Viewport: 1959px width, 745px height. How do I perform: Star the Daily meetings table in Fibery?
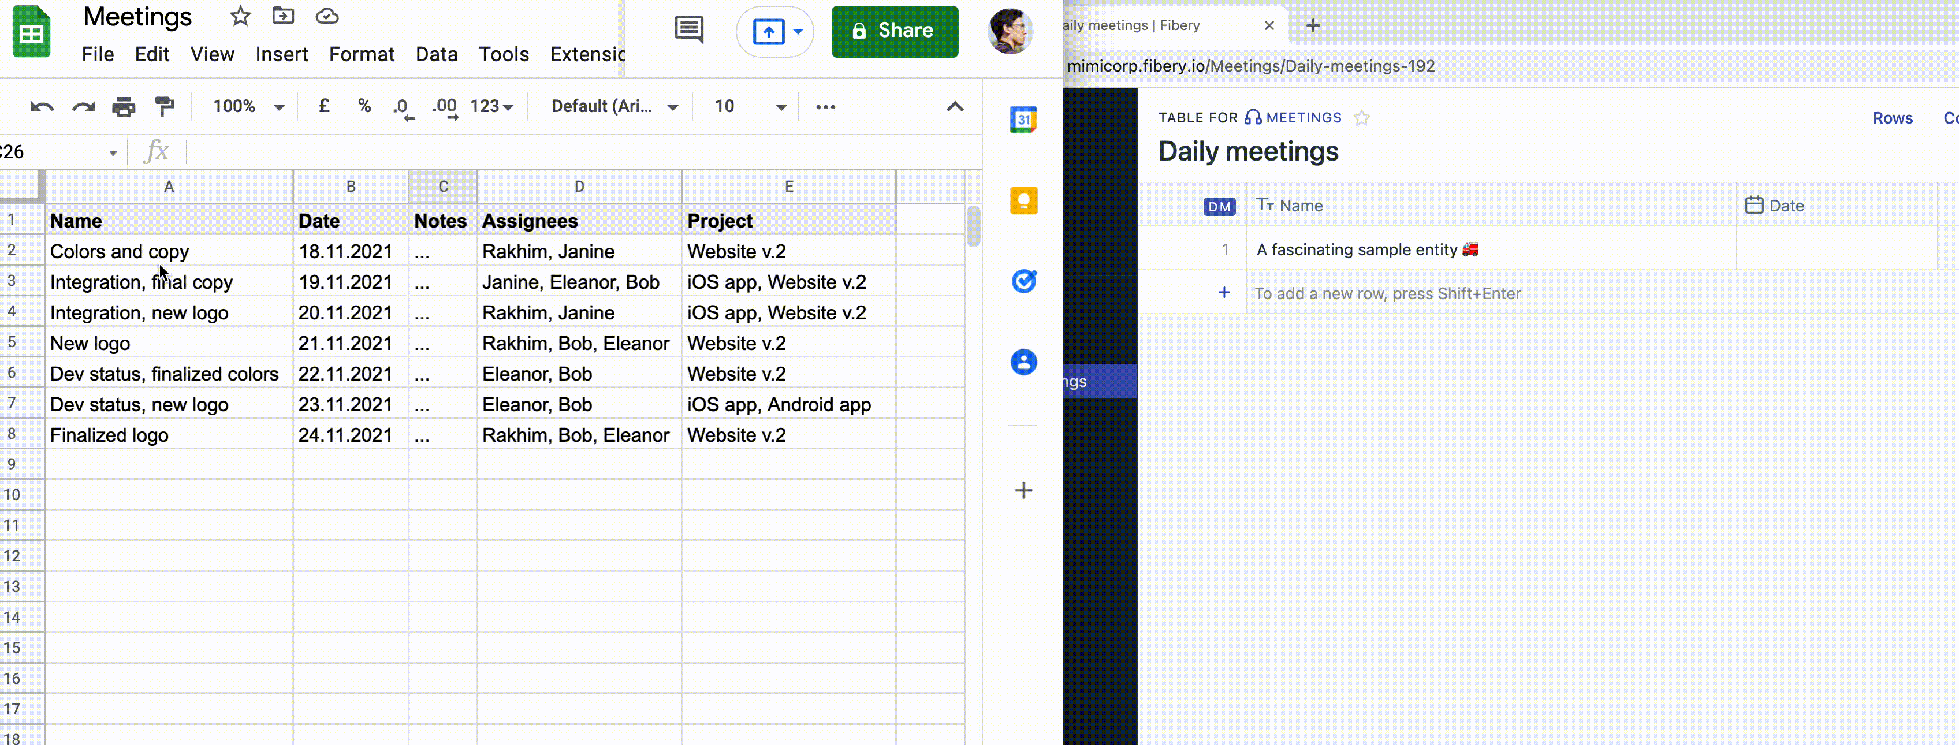pos(1362,118)
